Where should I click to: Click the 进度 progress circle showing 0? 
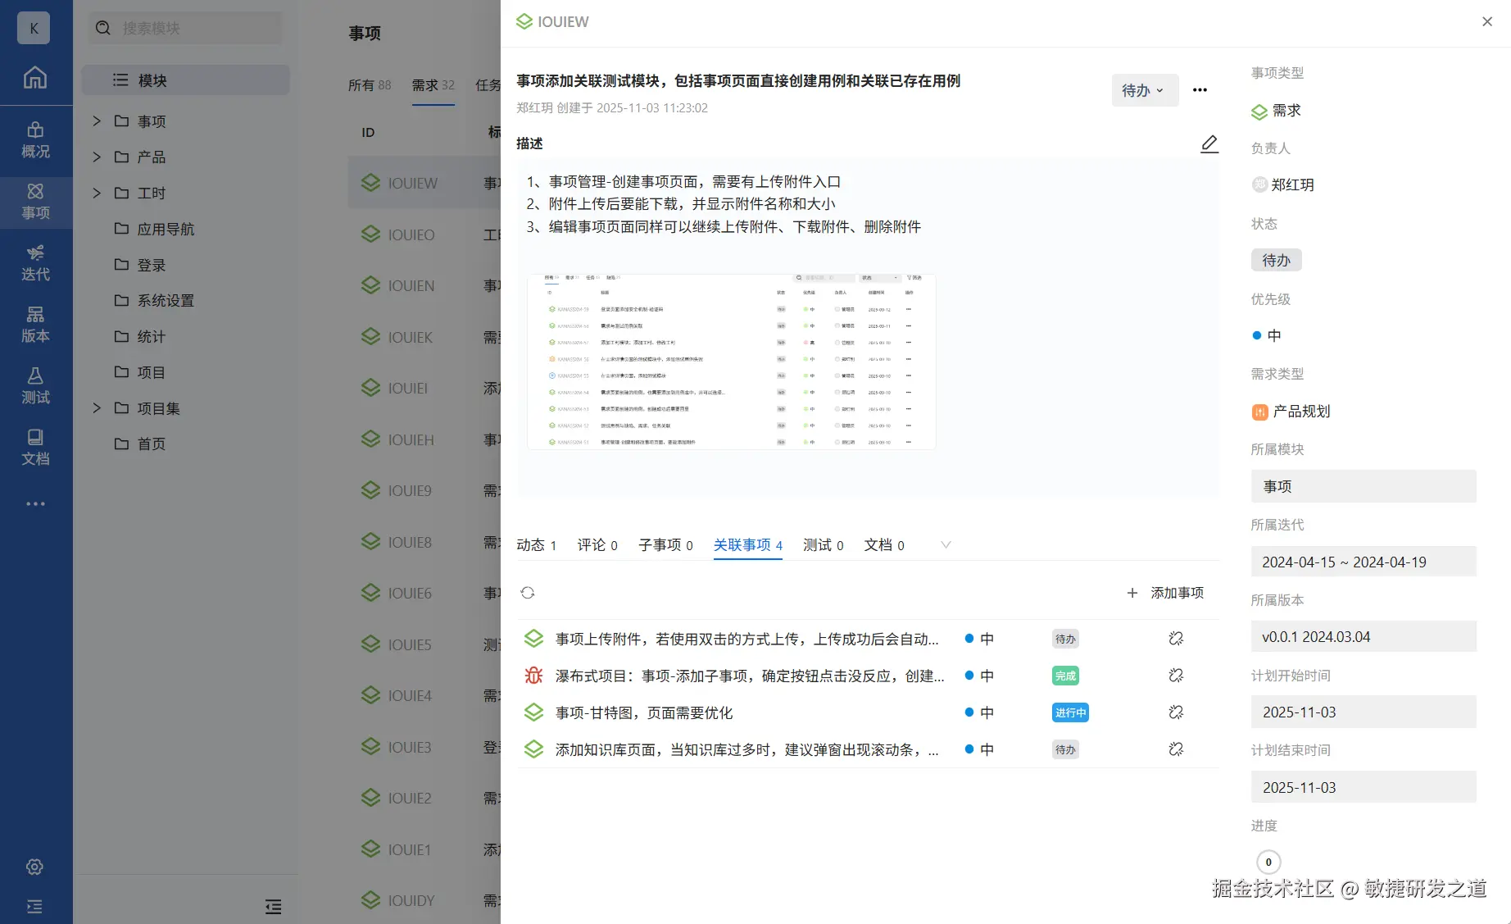1268,862
